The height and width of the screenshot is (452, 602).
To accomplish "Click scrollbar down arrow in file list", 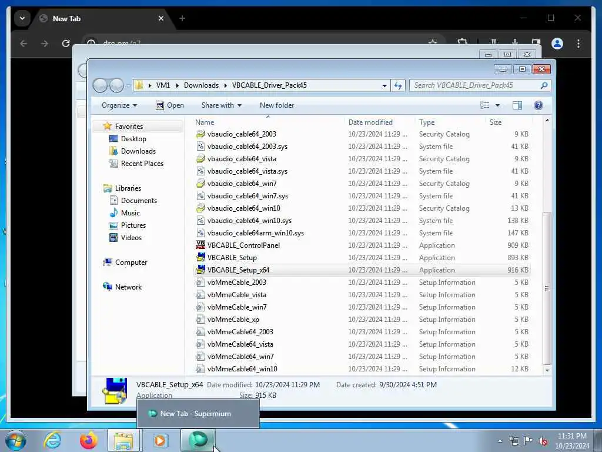I will [x=547, y=370].
